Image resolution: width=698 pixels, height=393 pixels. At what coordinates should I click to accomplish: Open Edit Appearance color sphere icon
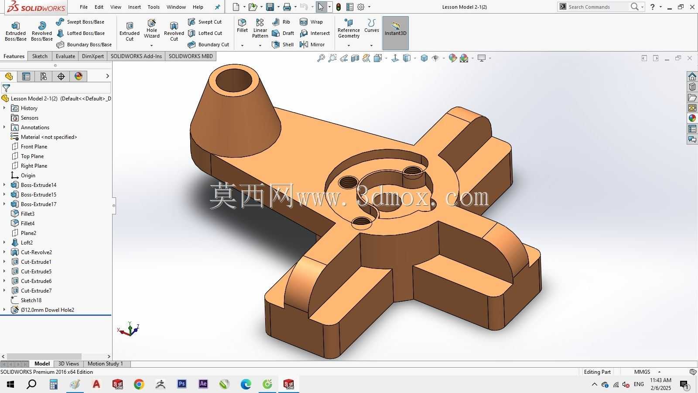point(452,58)
